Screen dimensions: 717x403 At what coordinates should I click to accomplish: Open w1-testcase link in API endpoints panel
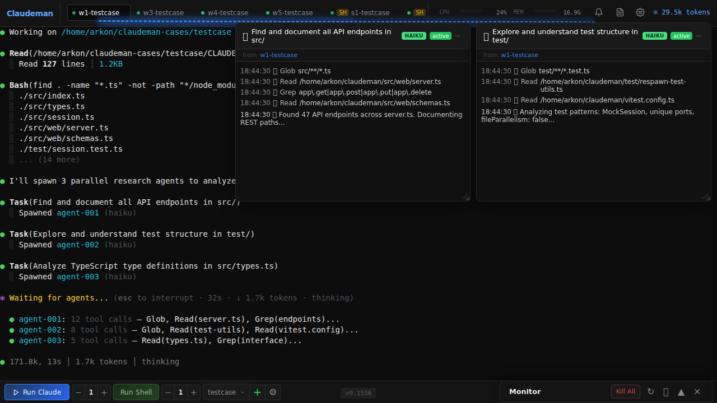coord(278,55)
